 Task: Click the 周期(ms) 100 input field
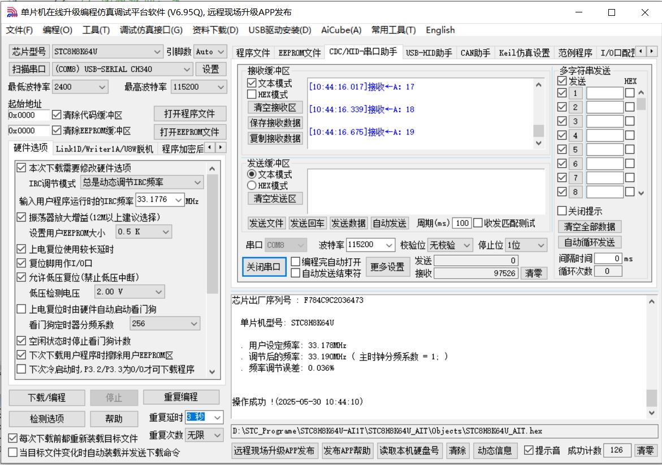pos(462,223)
